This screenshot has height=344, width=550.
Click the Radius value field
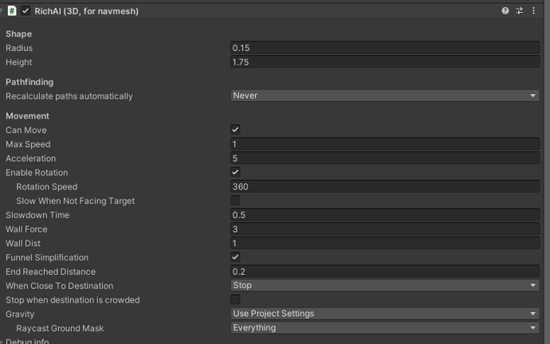coord(385,48)
